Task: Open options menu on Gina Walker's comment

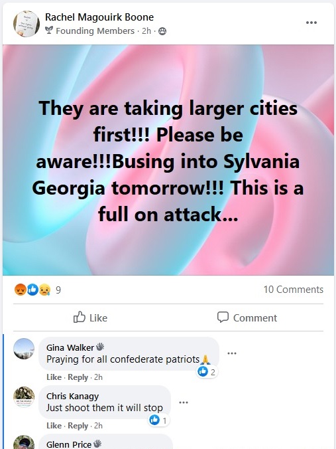Action: point(232,353)
